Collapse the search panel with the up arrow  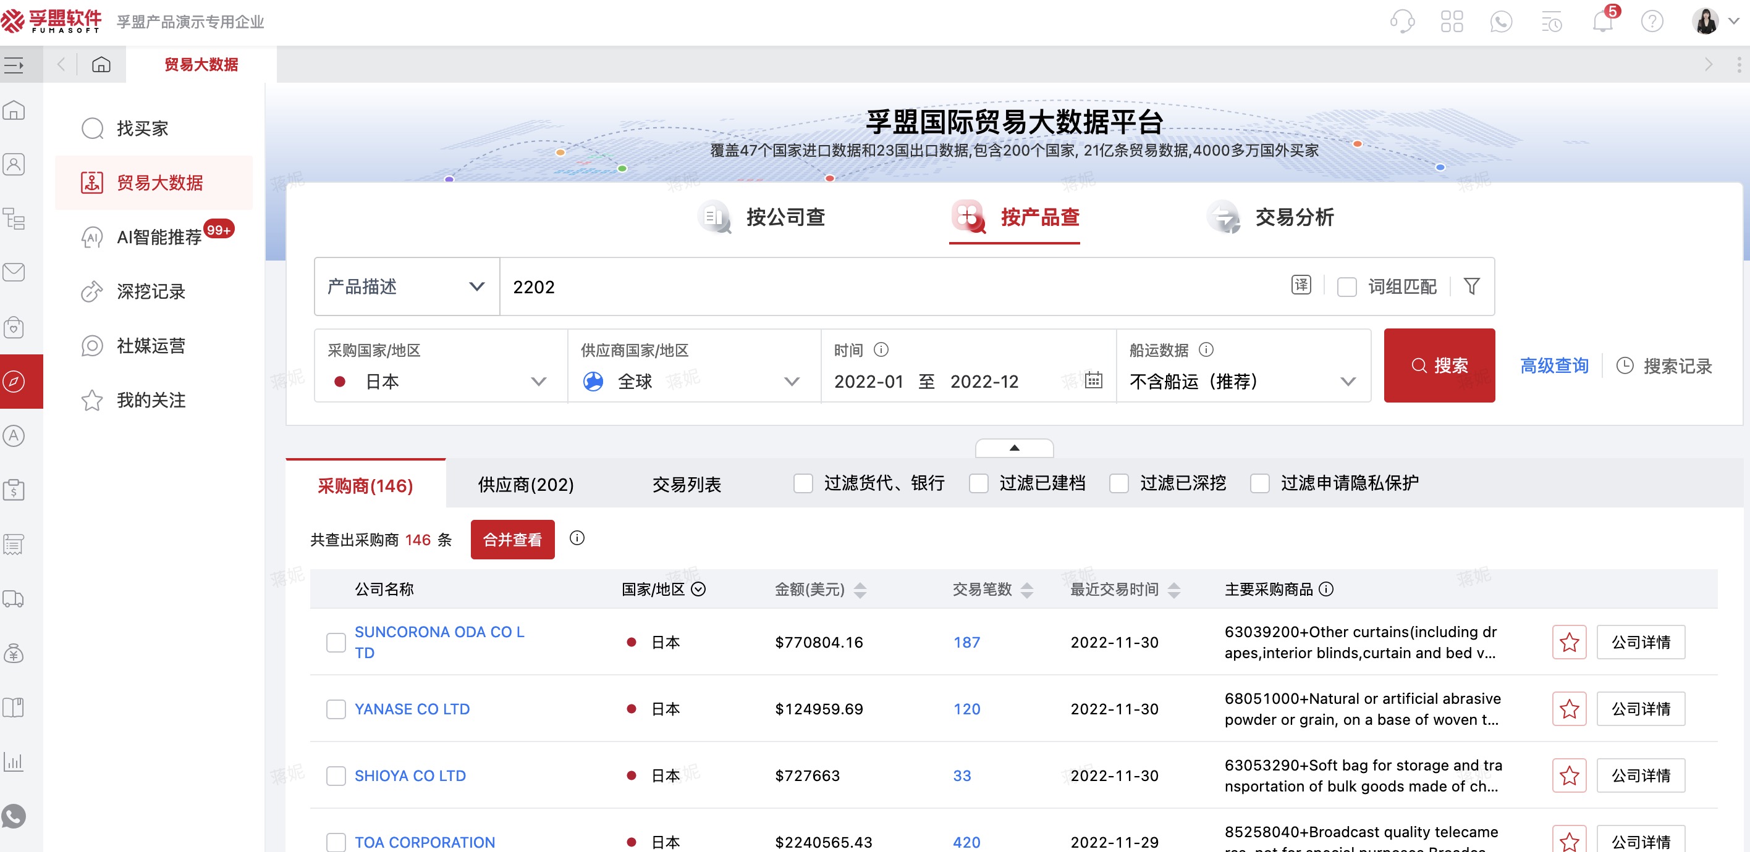pyautogui.click(x=1014, y=448)
